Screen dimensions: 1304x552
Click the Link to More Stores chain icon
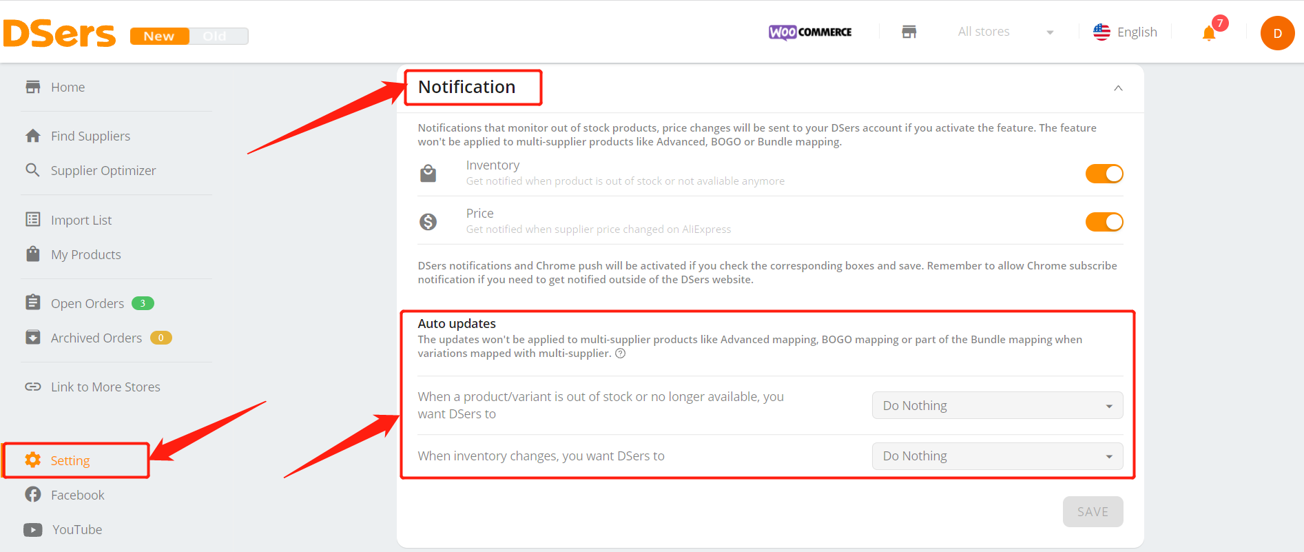point(33,387)
